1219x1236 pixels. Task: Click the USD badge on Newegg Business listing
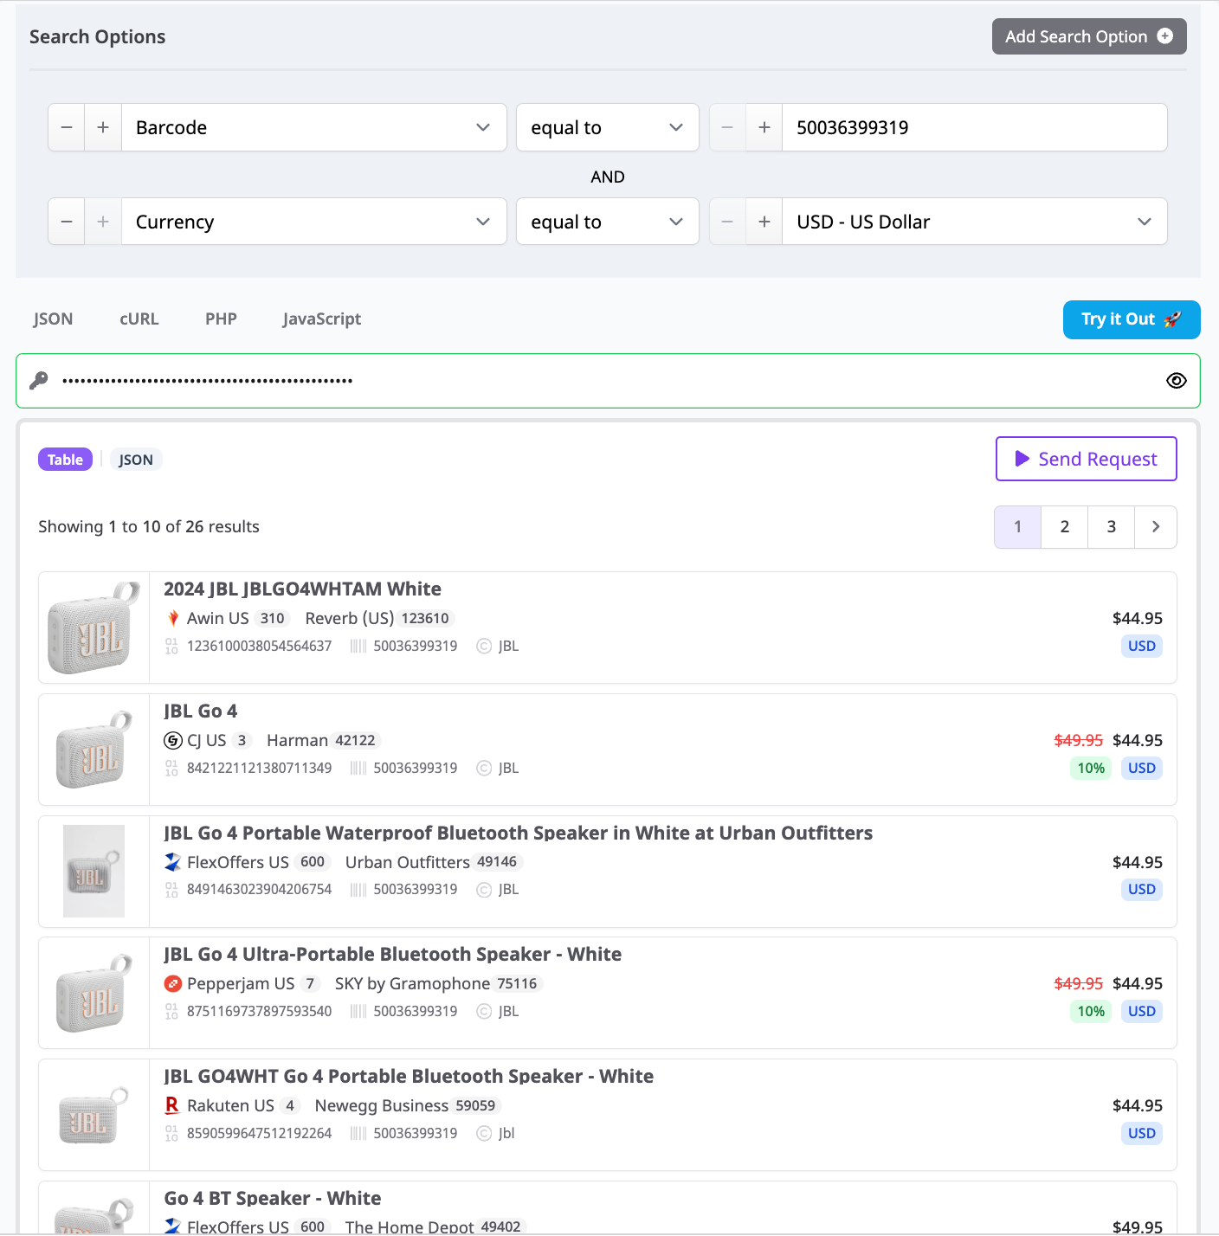pyautogui.click(x=1142, y=1133)
